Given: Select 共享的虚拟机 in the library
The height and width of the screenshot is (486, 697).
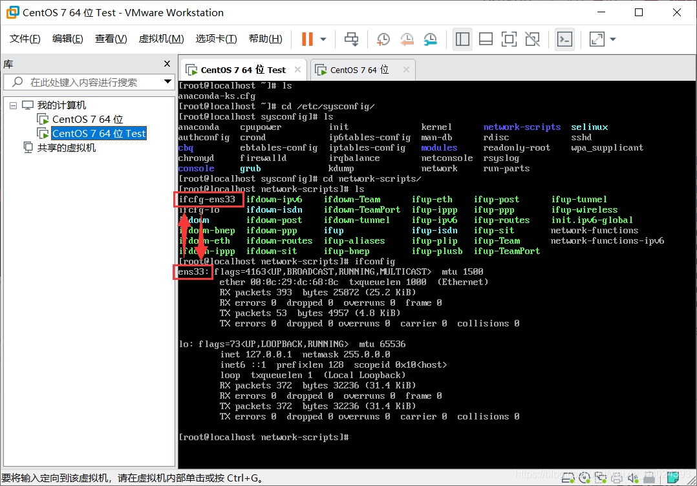Looking at the screenshot, I should pyautogui.click(x=66, y=148).
